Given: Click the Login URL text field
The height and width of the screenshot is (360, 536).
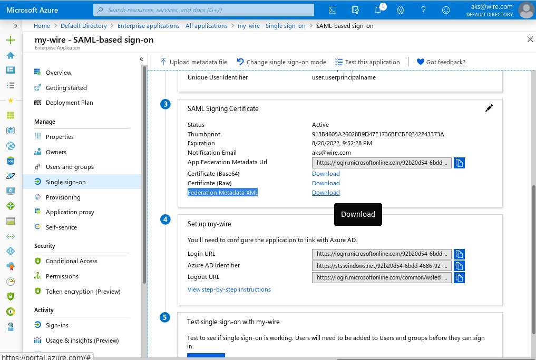Looking at the screenshot, I should pyautogui.click(x=382, y=254).
